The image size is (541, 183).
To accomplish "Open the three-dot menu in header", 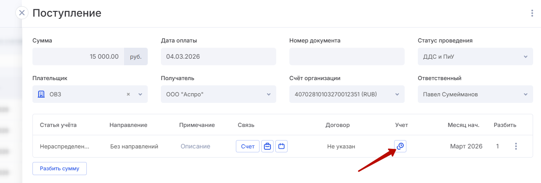I will coord(532,13).
